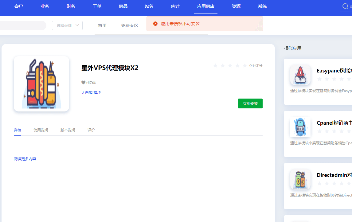Click the Cpanel description text
Screen dimensions: 352x222
(x=321, y=143)
